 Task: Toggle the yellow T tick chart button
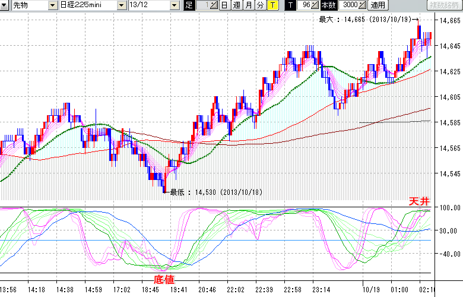pos(272,5)
